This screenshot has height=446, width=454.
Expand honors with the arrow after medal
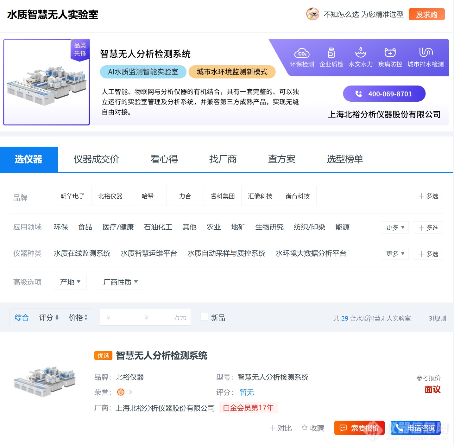[130, 392]
